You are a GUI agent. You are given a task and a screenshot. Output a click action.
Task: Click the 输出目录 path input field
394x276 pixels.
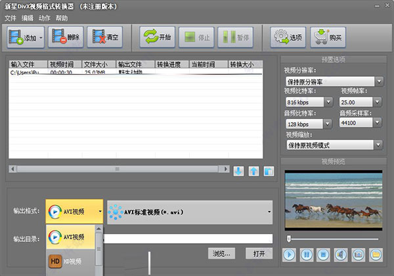[188, 239]
